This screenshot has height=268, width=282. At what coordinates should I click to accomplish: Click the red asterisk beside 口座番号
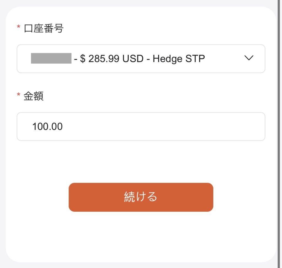click(18, 27)
